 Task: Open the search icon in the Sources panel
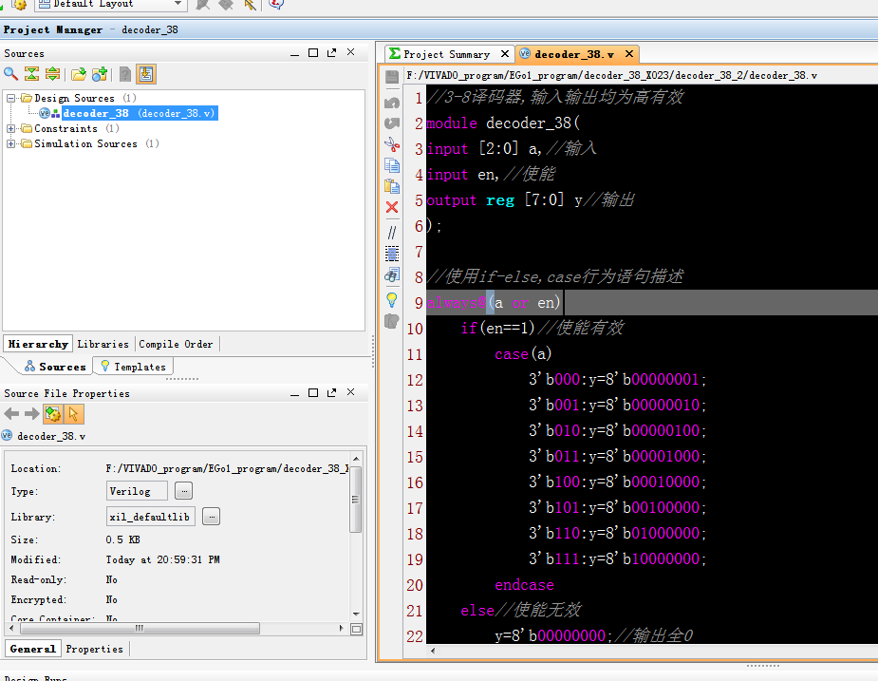click(9, 74)
